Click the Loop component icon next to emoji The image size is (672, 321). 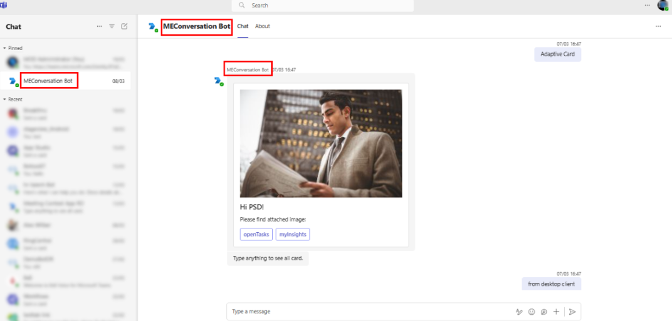tap(544, 312)
